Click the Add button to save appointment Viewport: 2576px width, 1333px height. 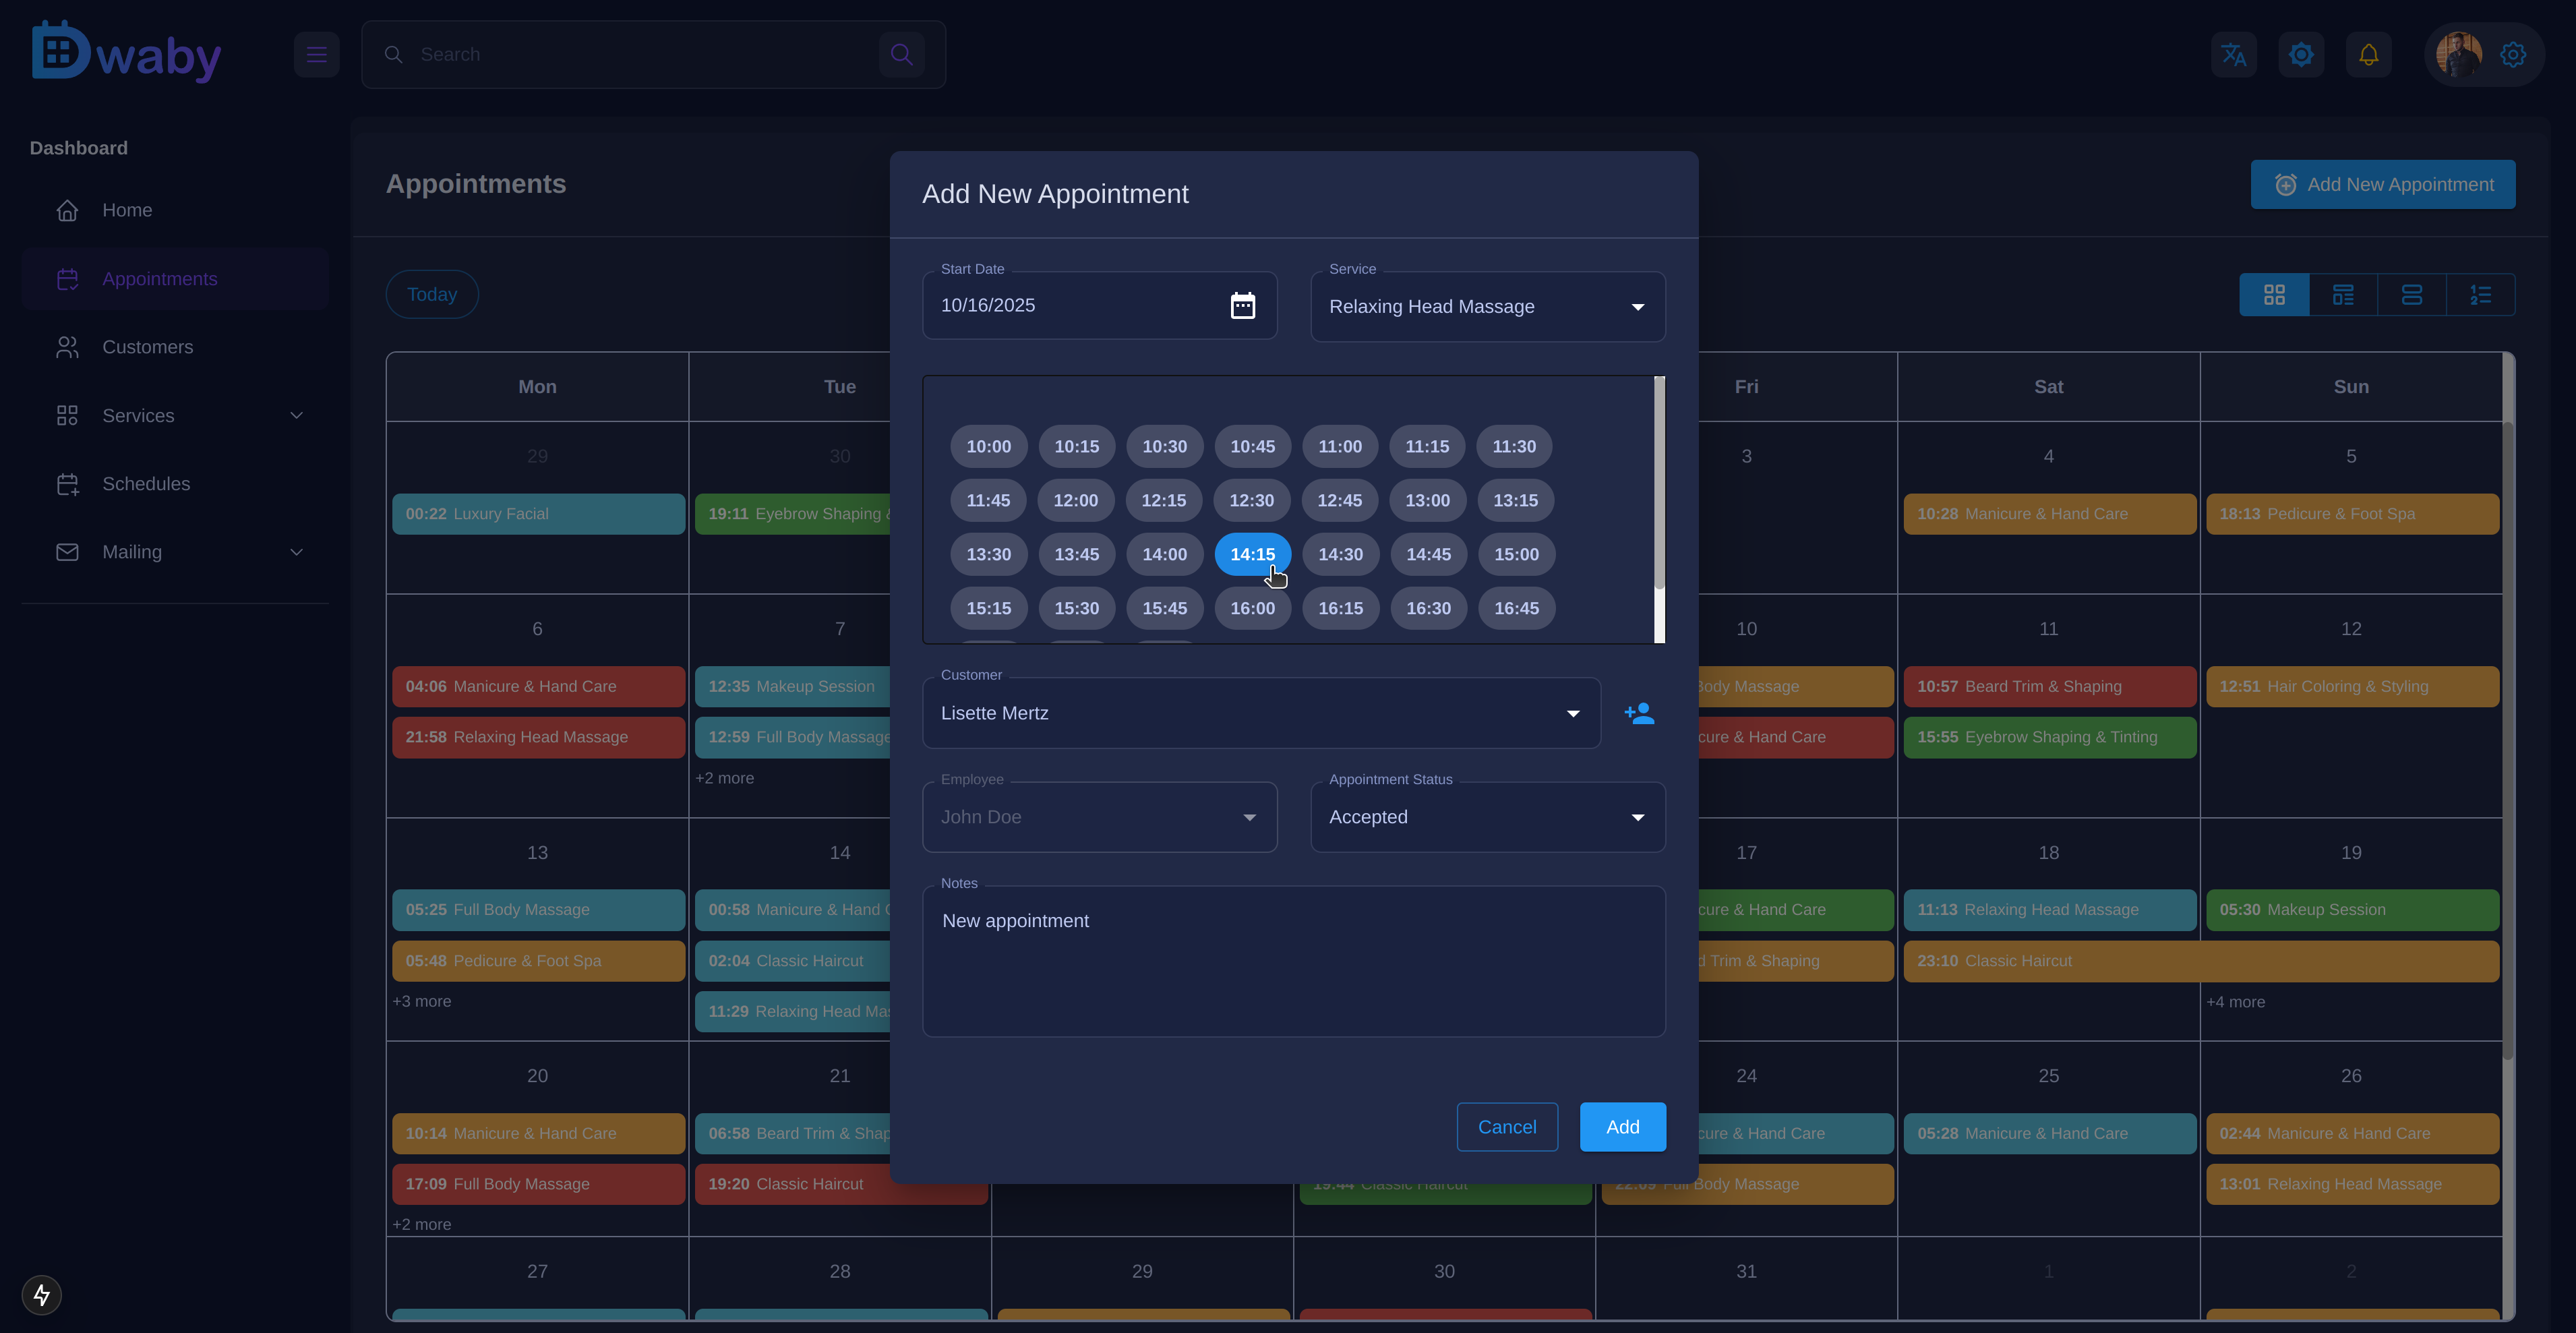pyautogui.click(x=1622, y=1127)
